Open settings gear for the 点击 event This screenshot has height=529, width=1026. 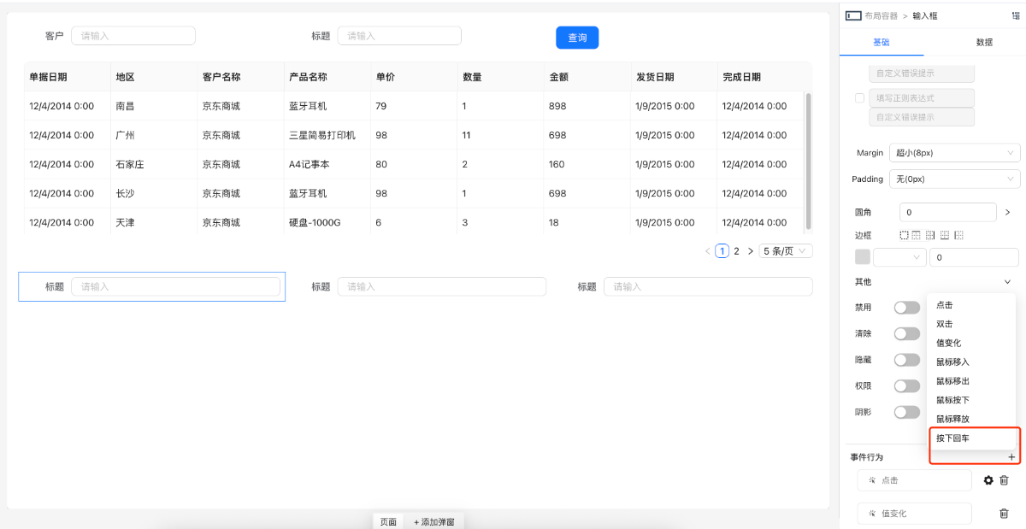989,479
